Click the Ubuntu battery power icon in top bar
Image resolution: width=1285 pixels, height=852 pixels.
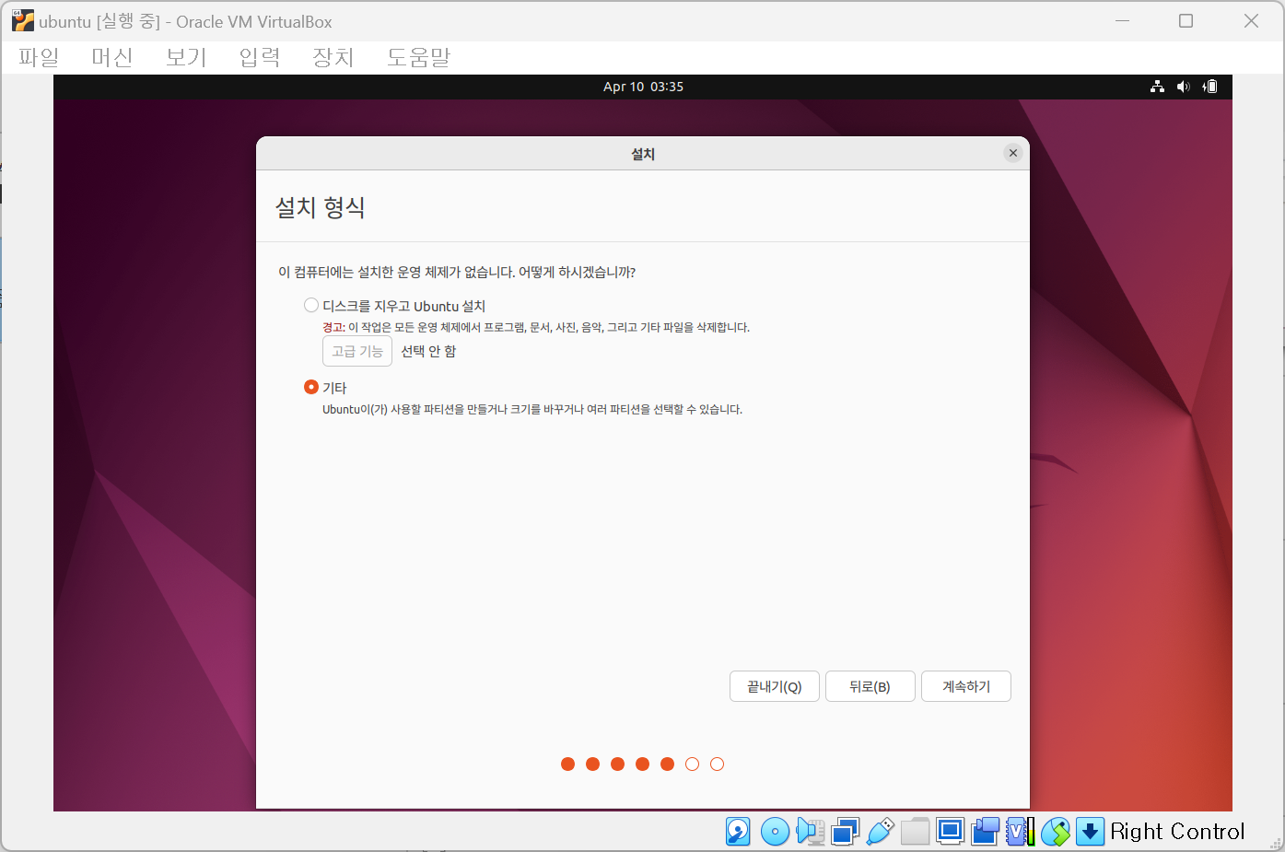pyautogui.click(x=1210, y=87)
